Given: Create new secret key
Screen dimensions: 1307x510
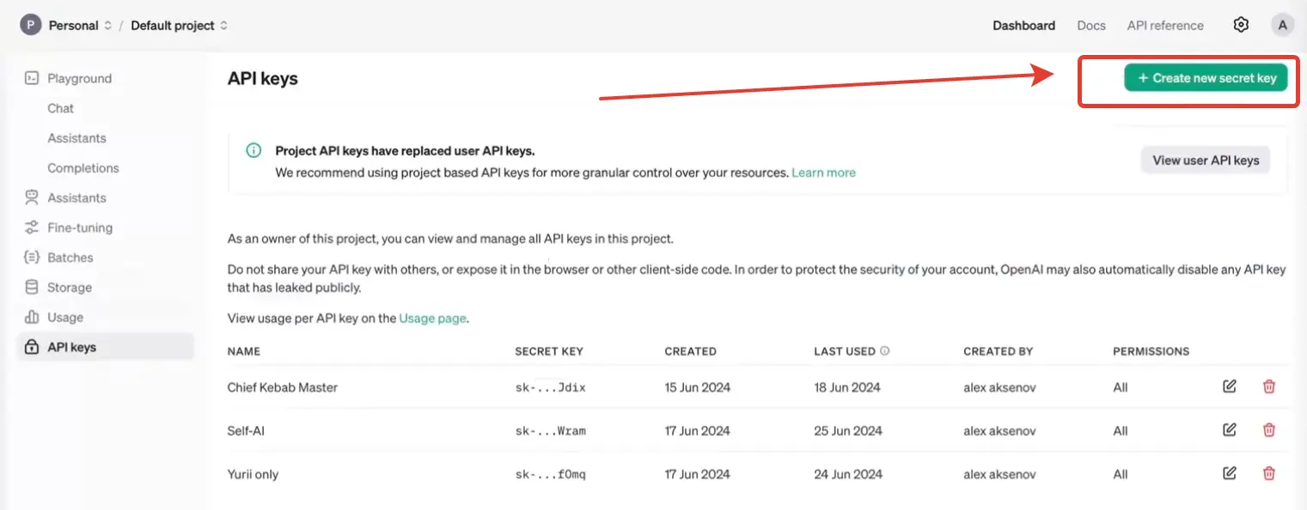Looking at the screenshot, I should tap(1206, 78).
